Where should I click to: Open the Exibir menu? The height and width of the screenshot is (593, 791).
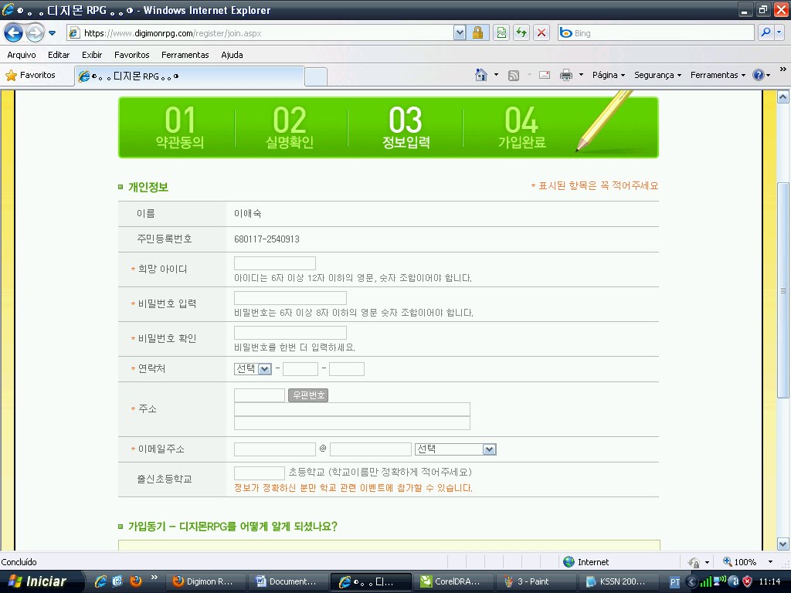point(92,55)
